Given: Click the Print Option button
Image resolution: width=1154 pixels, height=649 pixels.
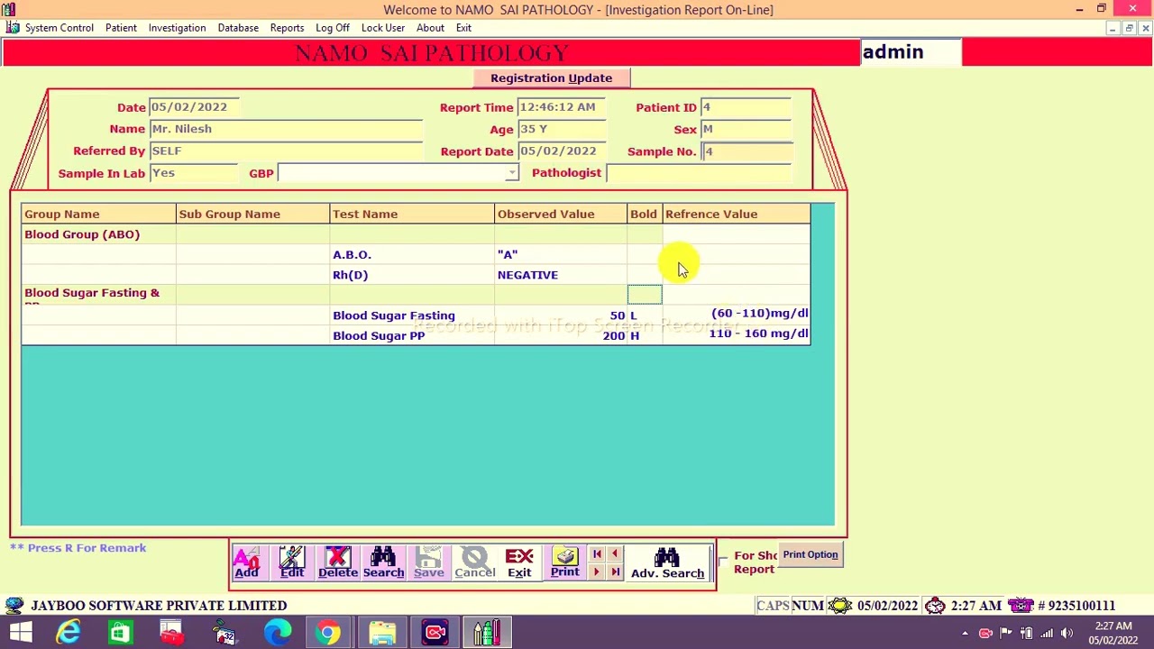Looking at the screenshot, I should 811,554.
